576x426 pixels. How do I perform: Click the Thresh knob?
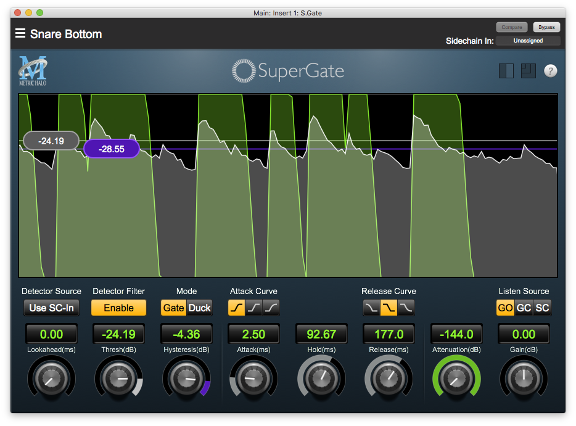tap(118, 379)
